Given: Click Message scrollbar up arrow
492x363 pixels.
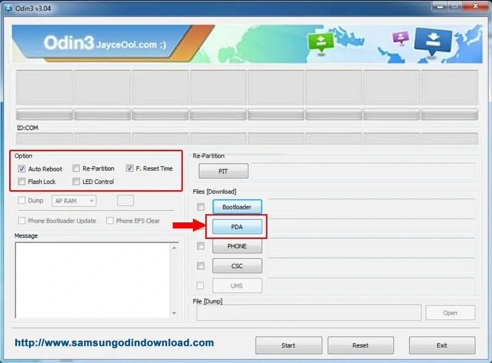Looking at the screenshot, I should point(174,248).
